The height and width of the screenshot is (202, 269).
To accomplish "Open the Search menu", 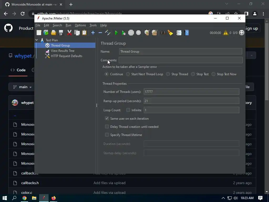I will 57,25.
